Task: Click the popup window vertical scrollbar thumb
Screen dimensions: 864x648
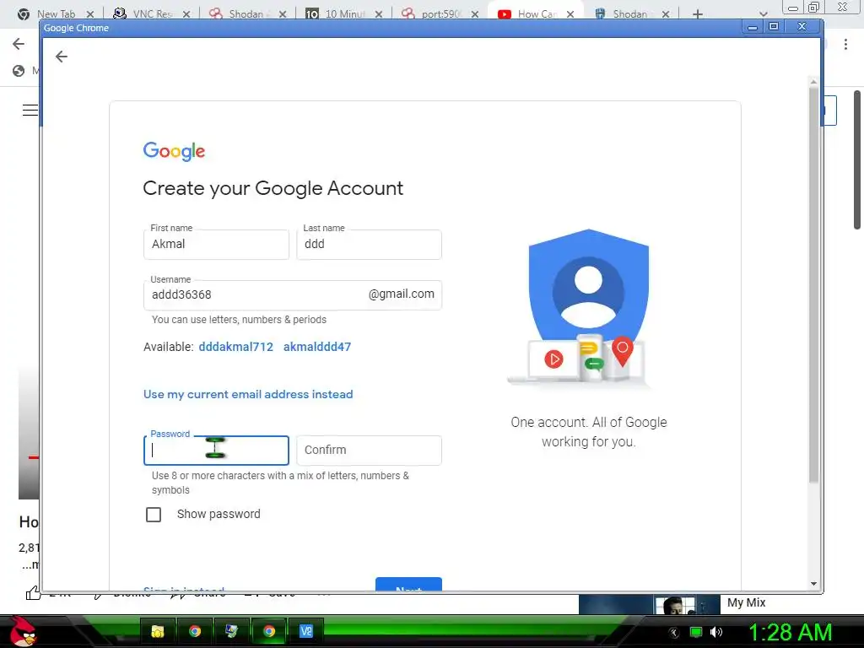Action: [813, 285]
